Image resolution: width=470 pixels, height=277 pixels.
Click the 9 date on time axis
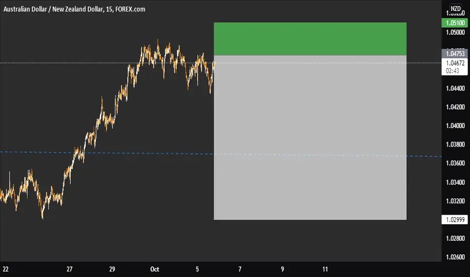pyautogui.click(x=282, y=268)
